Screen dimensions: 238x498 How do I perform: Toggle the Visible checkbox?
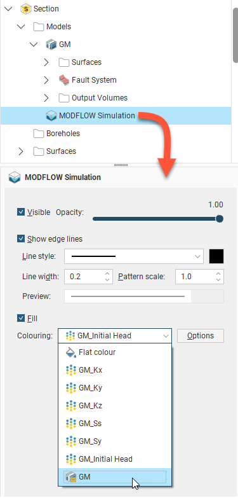(21, 212)
